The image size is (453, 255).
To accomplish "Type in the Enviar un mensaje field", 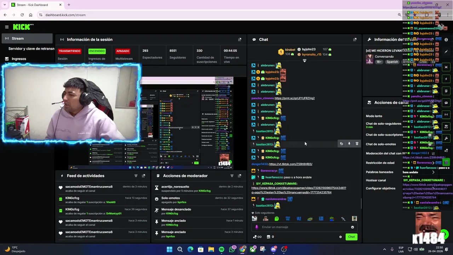I will [304, 227].
